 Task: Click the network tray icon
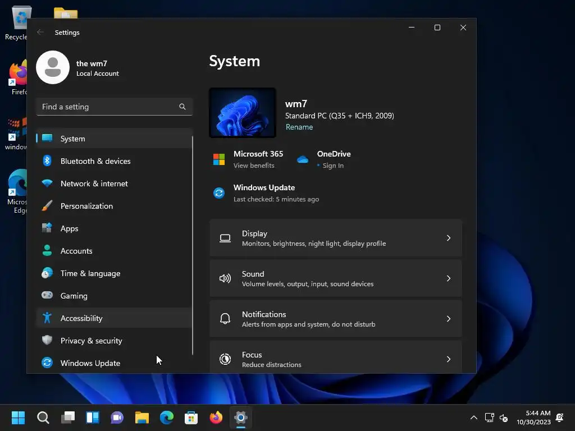489,418
